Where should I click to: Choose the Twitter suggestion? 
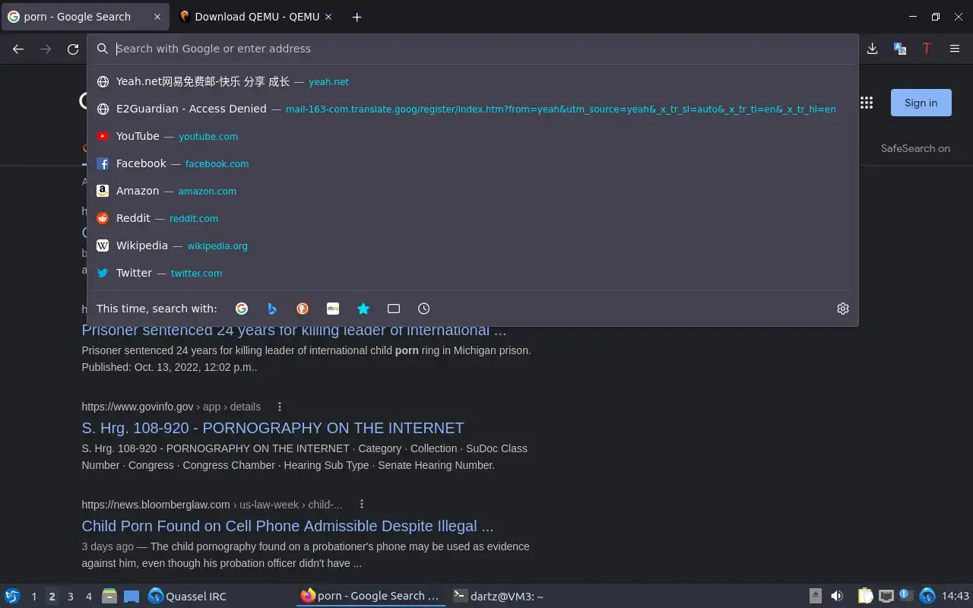click(x=473, y=274)
